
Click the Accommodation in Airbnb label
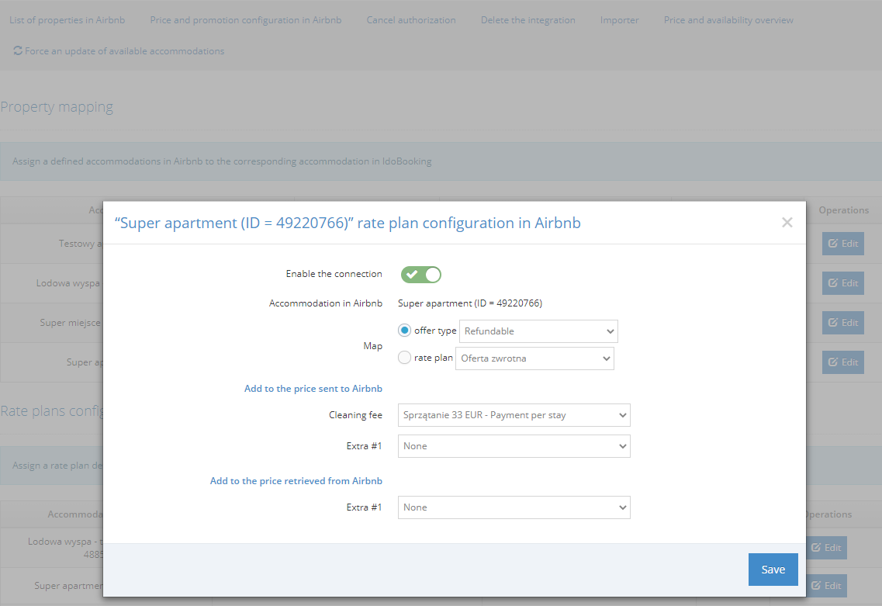click(325, 303)
